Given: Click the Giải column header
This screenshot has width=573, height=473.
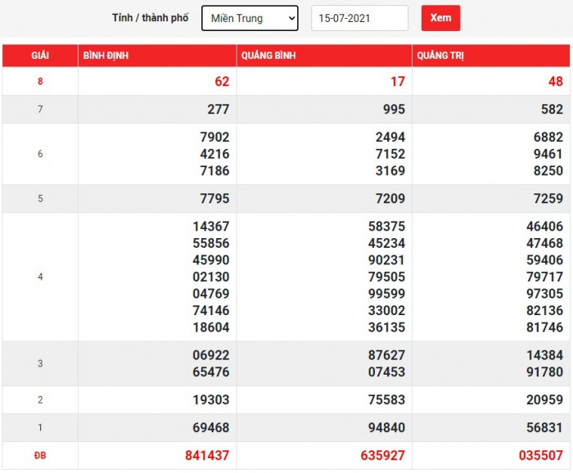Looking at the screenshot, I should 40,56.
